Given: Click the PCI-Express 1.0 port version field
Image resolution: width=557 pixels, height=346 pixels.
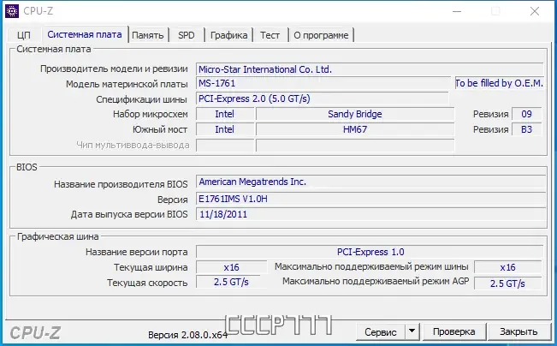Looking at the screenshot, I should tap(370, 252).
